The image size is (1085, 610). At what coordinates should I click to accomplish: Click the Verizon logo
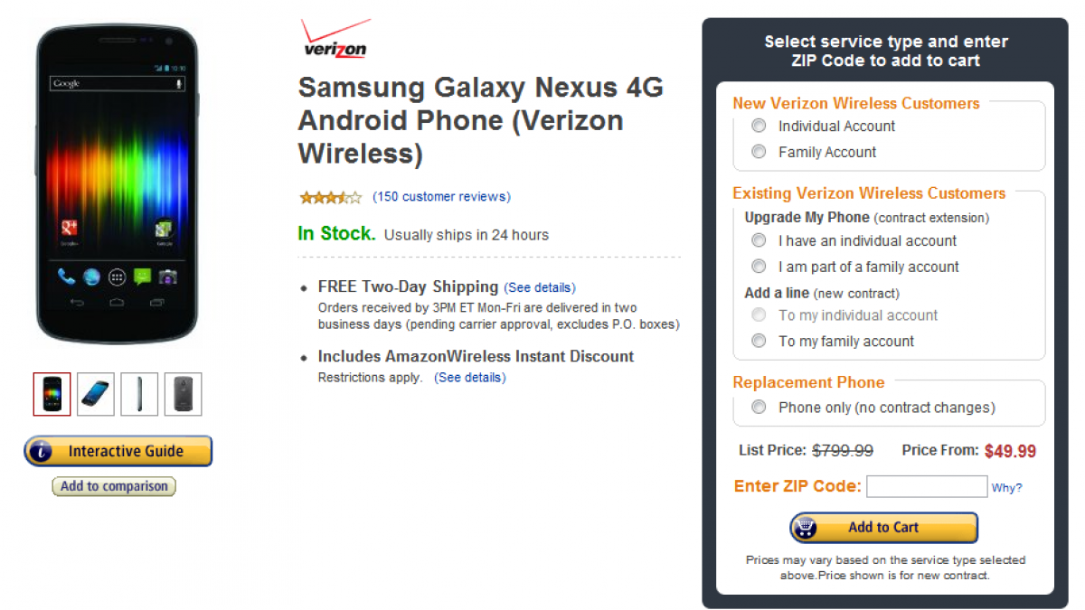click(334, 39)
